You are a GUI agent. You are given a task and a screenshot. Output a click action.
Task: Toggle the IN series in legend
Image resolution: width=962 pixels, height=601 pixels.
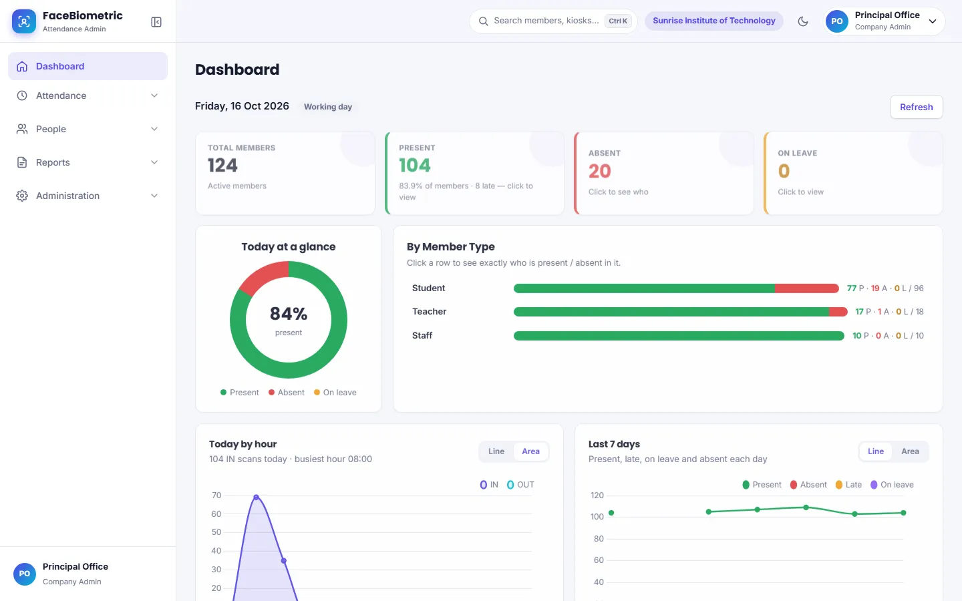coord(489,485)
